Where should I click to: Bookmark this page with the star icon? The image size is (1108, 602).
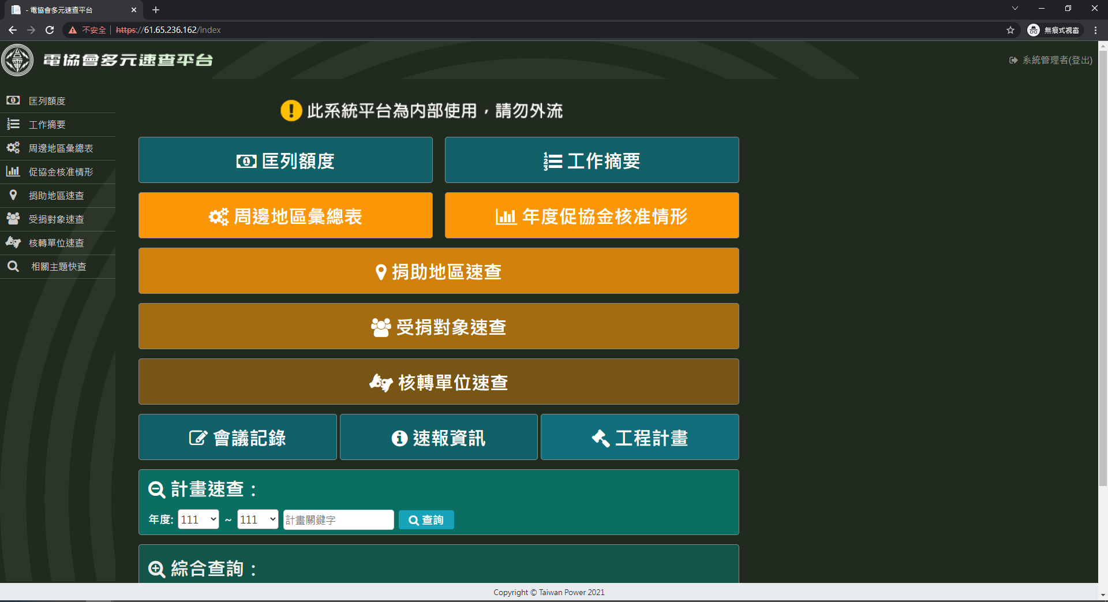point(1010,30)
